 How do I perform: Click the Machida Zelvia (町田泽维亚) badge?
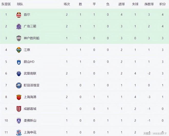pos(19,85)
